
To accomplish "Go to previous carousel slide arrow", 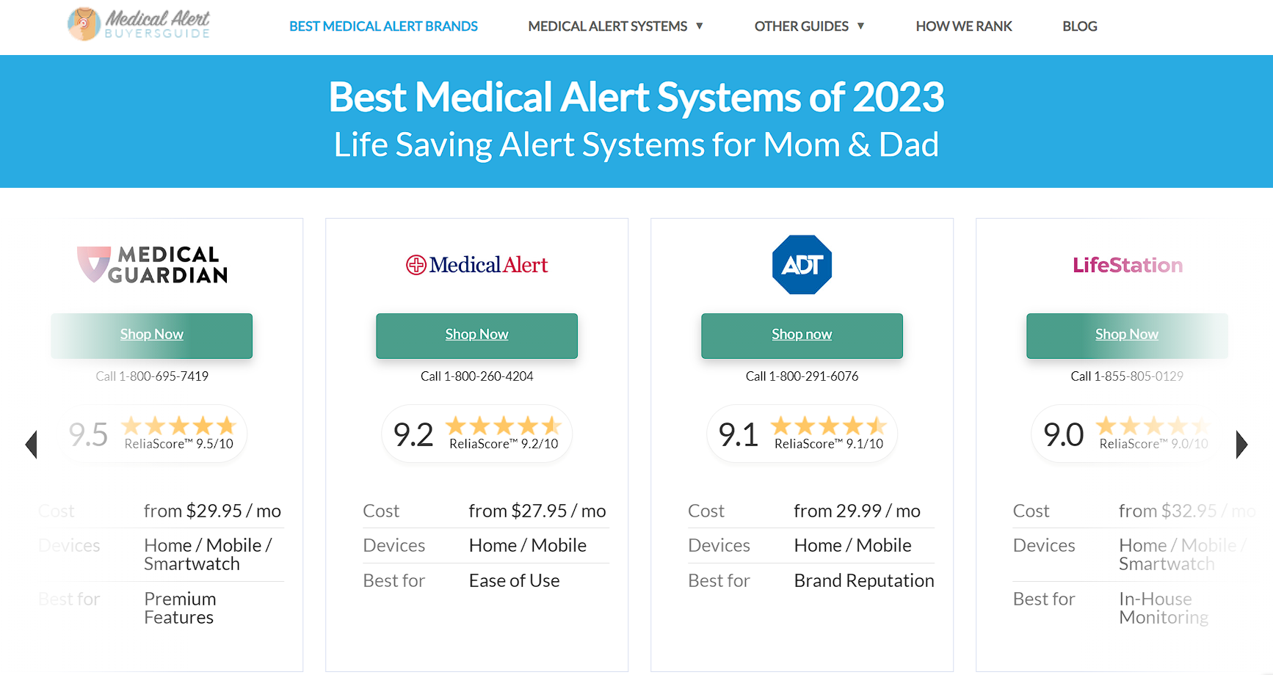I will pyautogui.click(x=31, y=445).
